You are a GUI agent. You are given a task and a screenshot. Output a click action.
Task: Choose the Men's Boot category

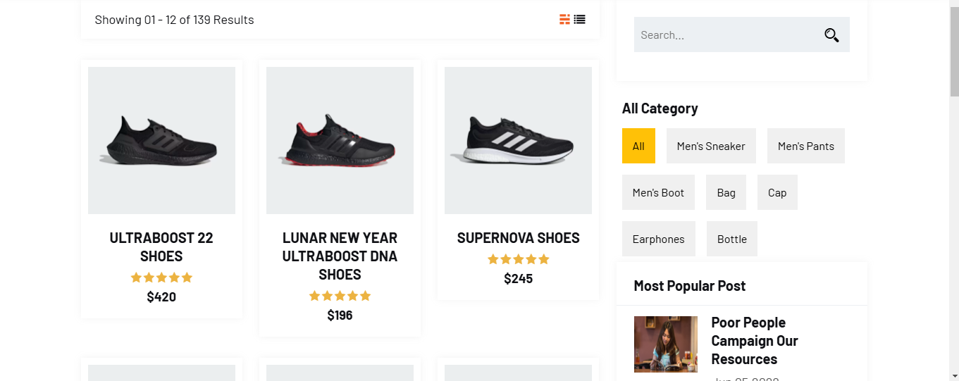[658, 192]
